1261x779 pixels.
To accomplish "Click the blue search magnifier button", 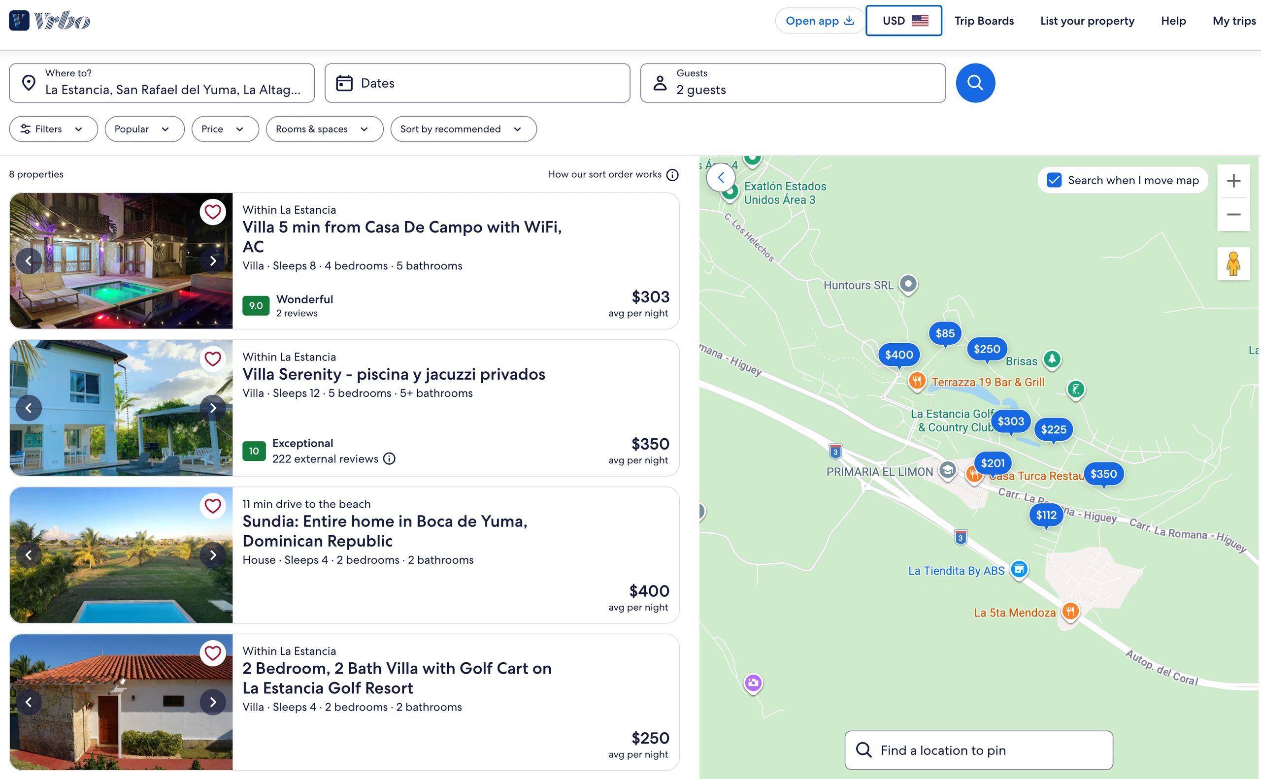I will tap(975, 83).
